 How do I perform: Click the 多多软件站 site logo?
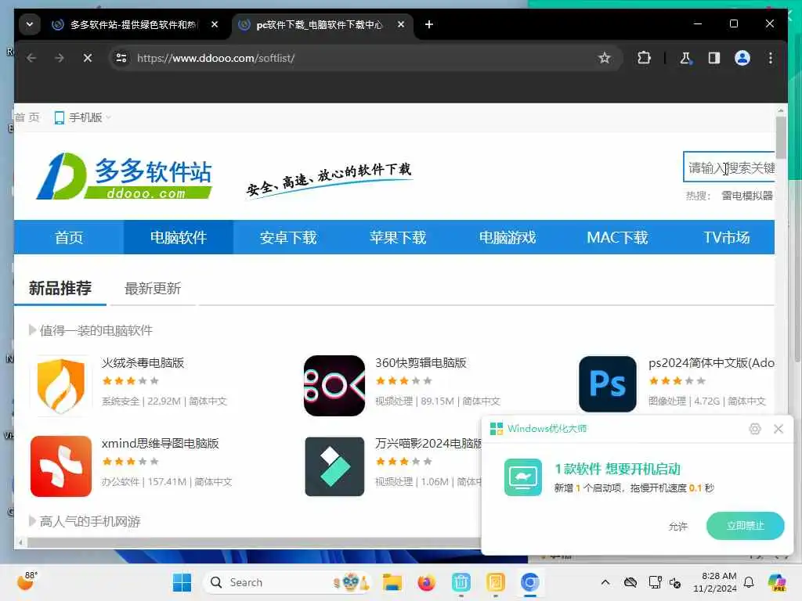(124, 176)
